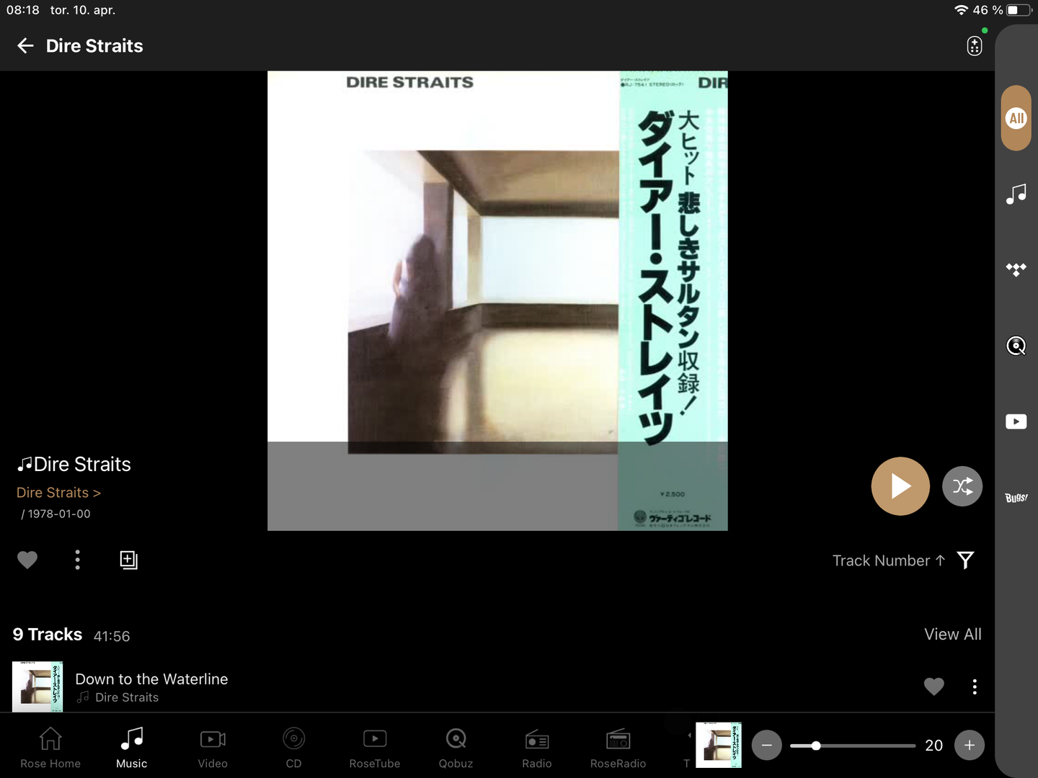The height and width of the screenshot is (778, 1038).
Task: Select the volume level value 20
Action: tap(934, 746)
